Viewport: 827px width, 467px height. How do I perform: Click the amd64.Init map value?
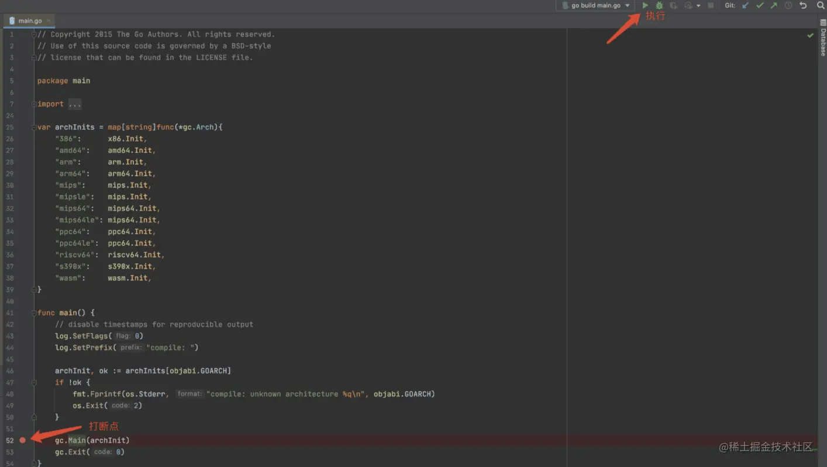coord(130,150)
